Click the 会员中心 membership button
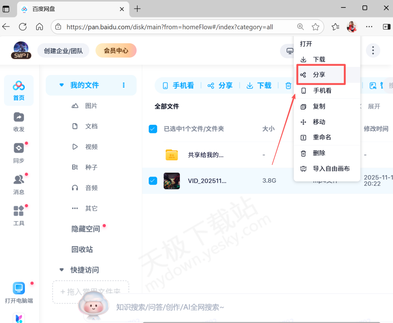393x323 pixels. 116,50
